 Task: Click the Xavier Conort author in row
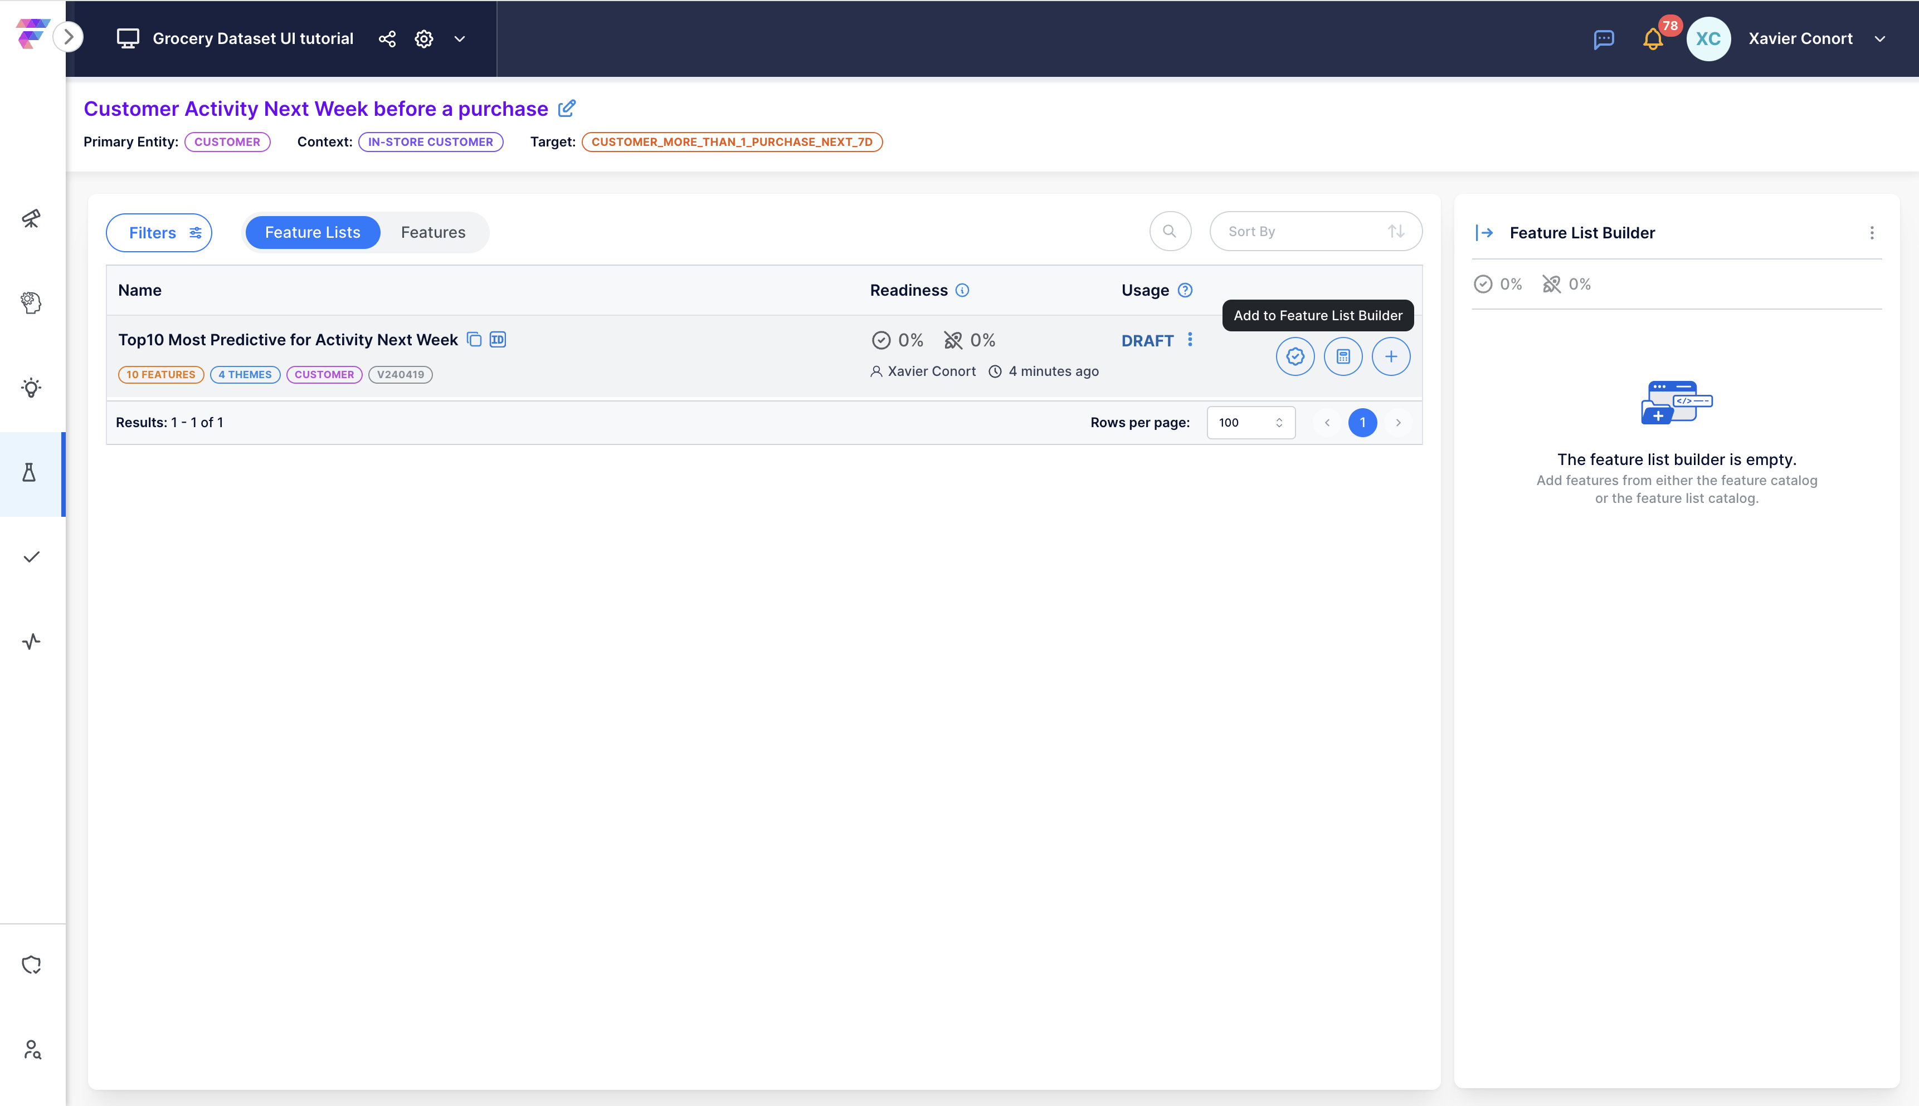(923, 371)
